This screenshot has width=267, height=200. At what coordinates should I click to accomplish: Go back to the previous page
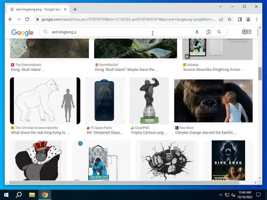pos(10,19)
